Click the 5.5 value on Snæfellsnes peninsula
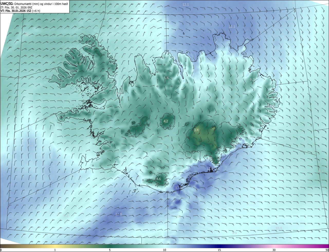Screen dimensions: 329x252 tap(61, 117)
